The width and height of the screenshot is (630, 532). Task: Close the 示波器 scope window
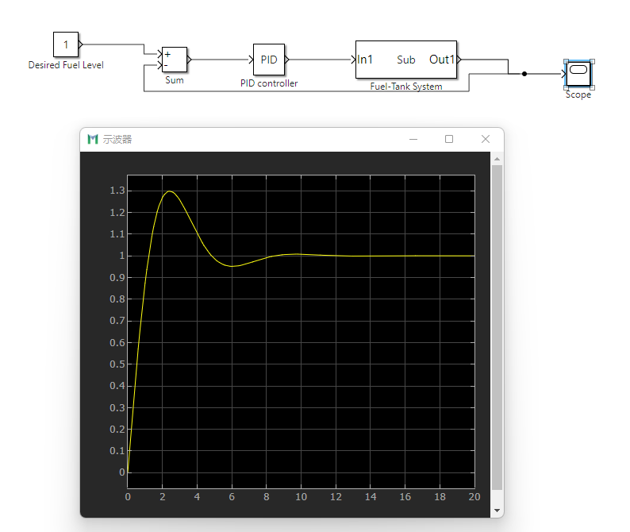point(486,139)
